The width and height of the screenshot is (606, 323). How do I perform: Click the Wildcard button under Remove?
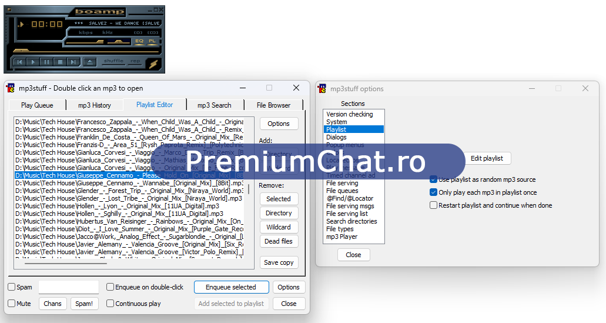click(x=279, y=227)
